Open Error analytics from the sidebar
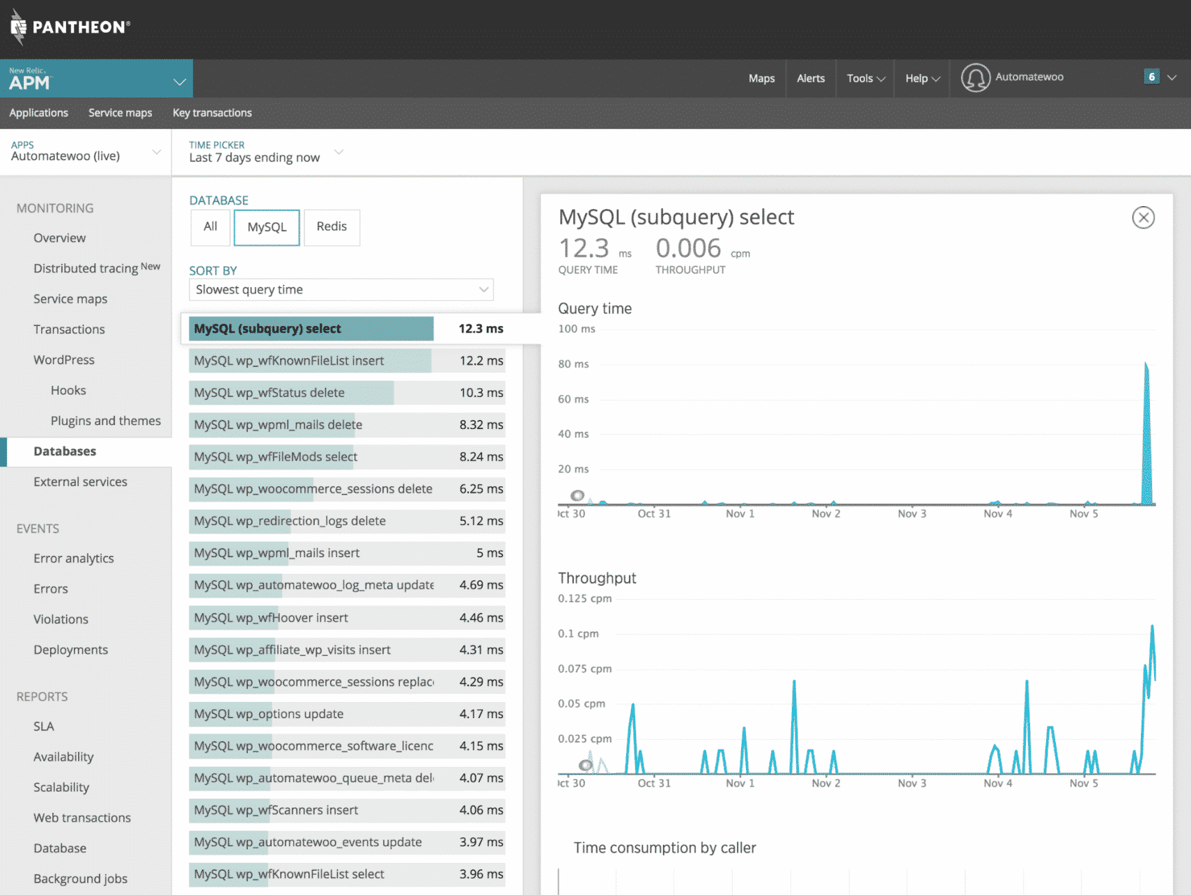This screenshot has height=895, width=1191. 73,558
